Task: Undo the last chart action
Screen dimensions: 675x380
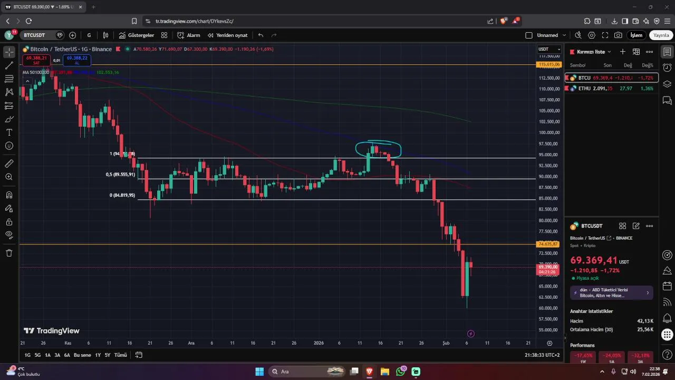Action: 261,35
